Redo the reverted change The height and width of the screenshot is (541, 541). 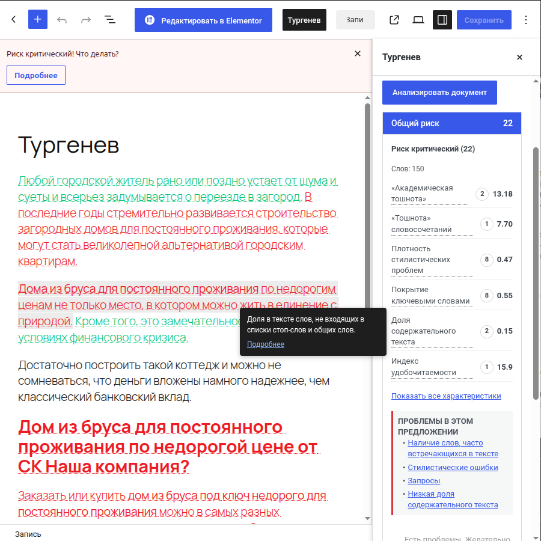[86, 20]
